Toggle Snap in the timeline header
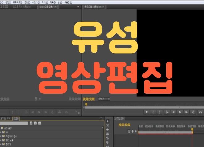The width and height of the screenshot is (204, 147). point(129,131)
